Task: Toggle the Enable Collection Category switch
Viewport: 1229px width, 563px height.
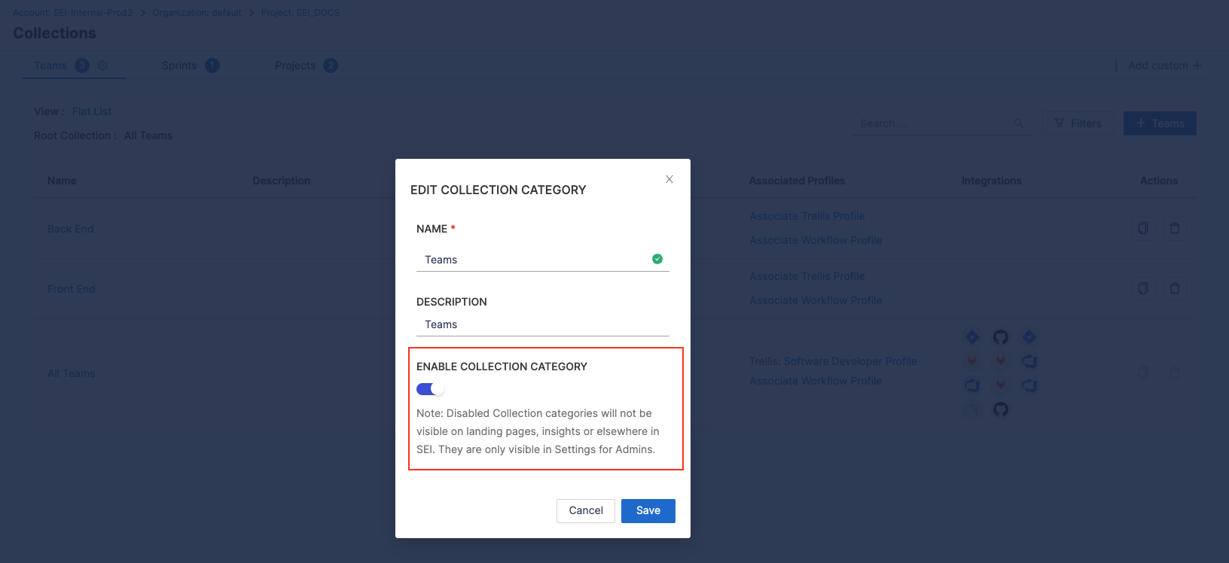Action: coord(431,389)
